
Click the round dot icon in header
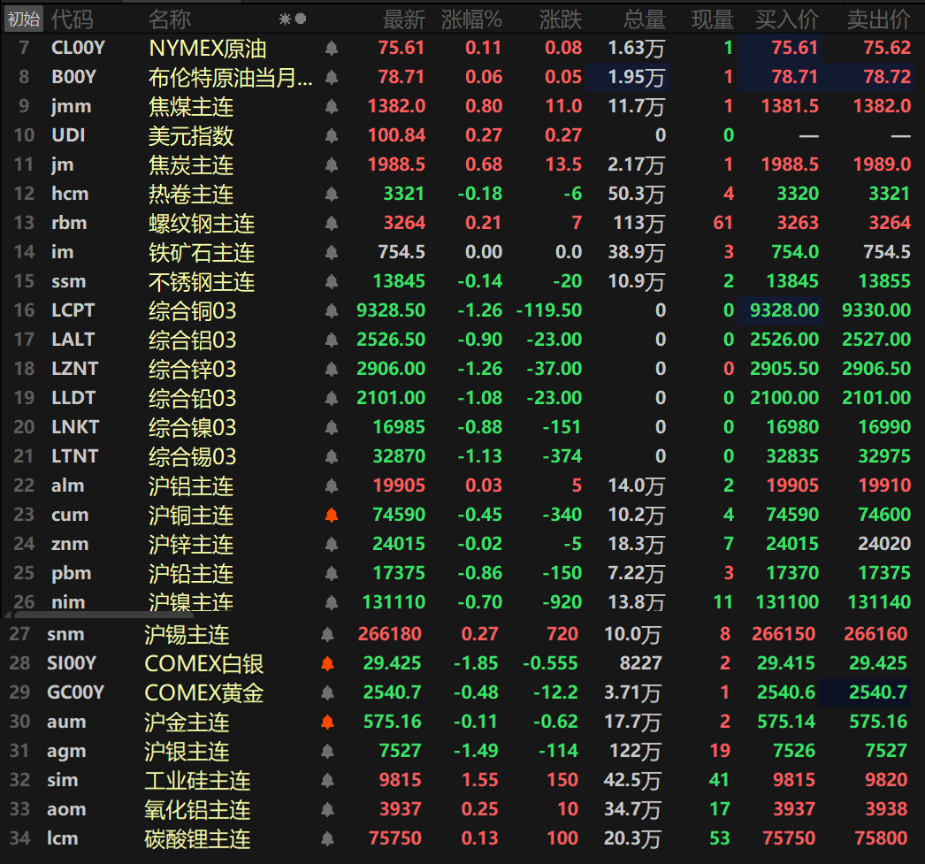click(x=301, y=19)
